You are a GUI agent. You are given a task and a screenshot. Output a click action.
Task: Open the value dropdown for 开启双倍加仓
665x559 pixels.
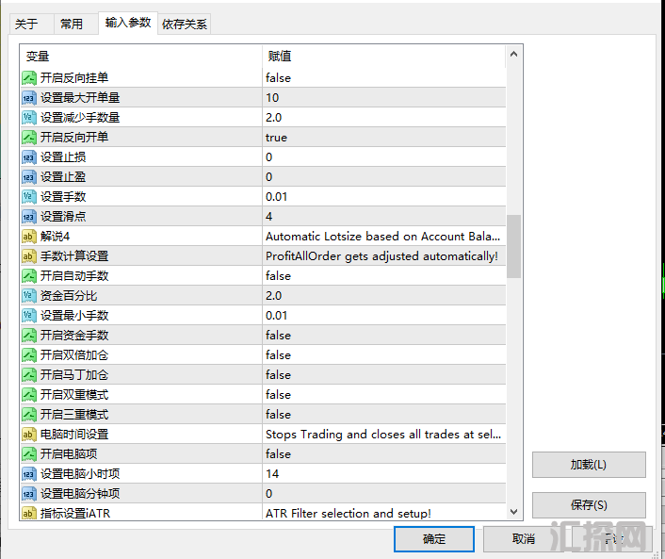383,354
